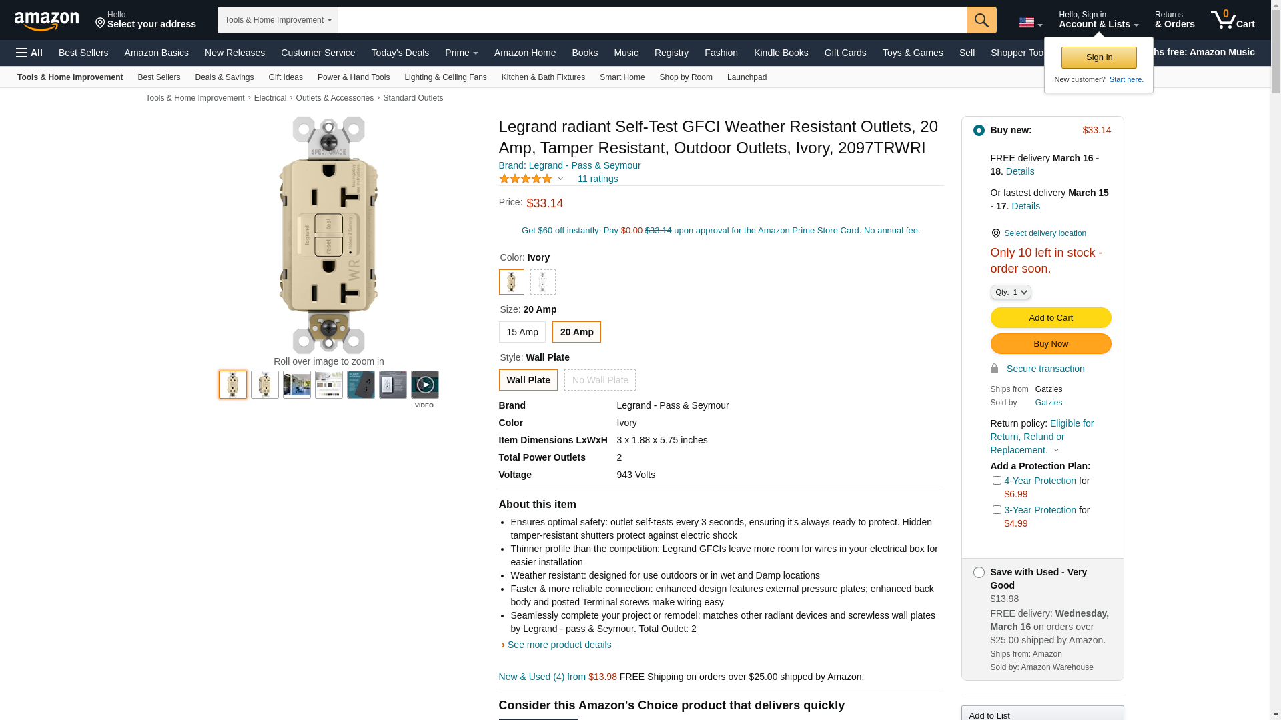Select Save with Used radio option
This screenshot has height=720, width=1281.
tap(979, 573)
